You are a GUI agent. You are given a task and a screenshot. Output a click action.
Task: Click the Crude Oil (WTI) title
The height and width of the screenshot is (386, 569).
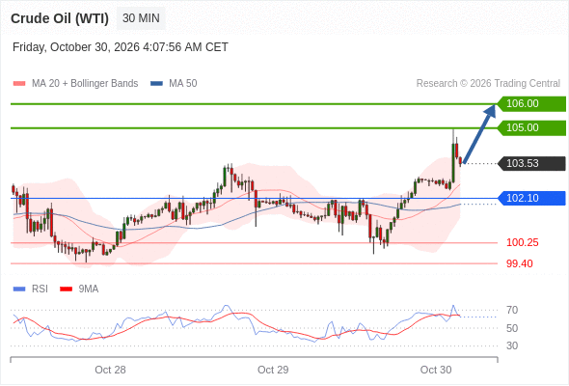60,18
